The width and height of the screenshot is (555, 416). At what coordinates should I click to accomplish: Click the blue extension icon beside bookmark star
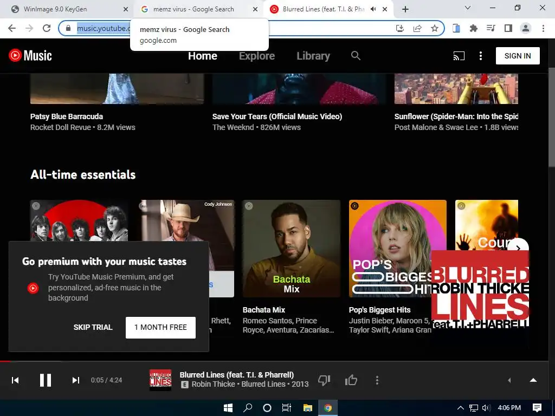click(456, 28)
